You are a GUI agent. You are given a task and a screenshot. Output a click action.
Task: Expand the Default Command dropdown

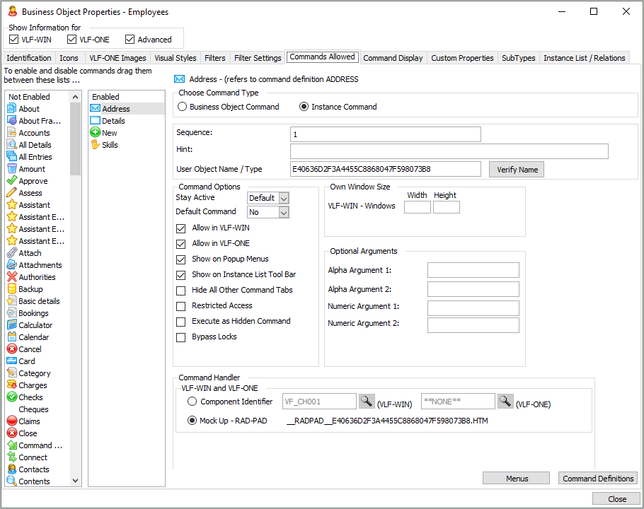[284, 213]
